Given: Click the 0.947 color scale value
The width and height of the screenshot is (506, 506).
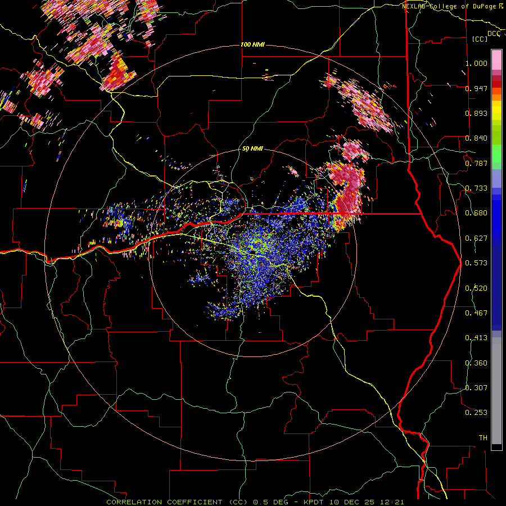Looking at the screenshot, I should [476, 88].
